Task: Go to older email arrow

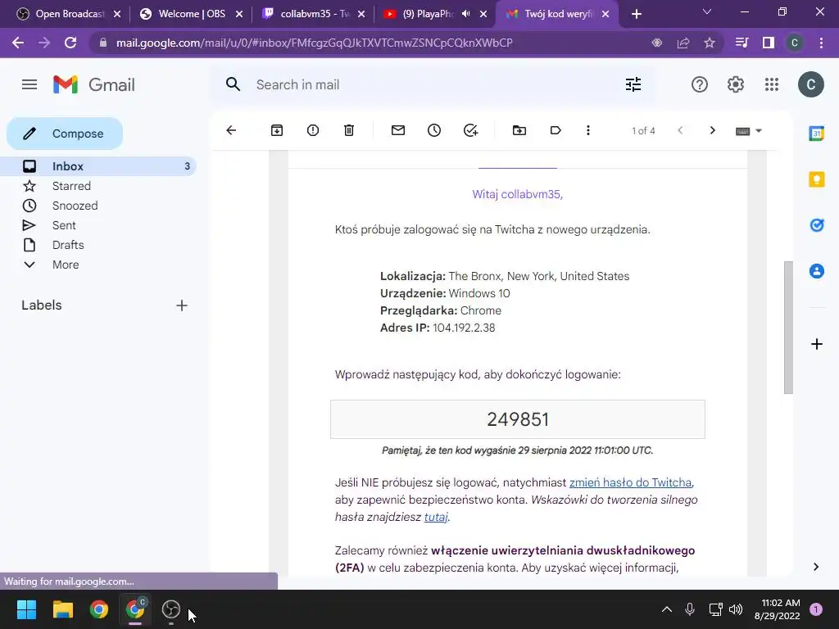Action: point(712,130)
